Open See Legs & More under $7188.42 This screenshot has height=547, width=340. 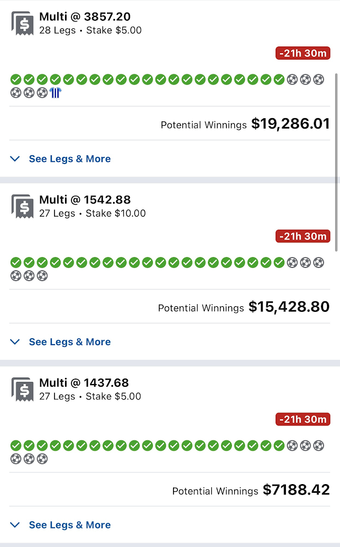pos(69,525)
